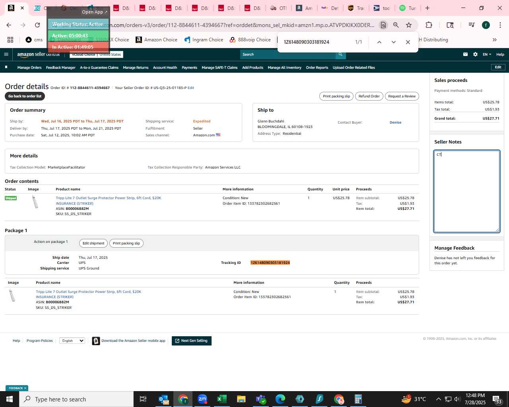Switch to the UPS 'Tra' tab

(356, 8)
